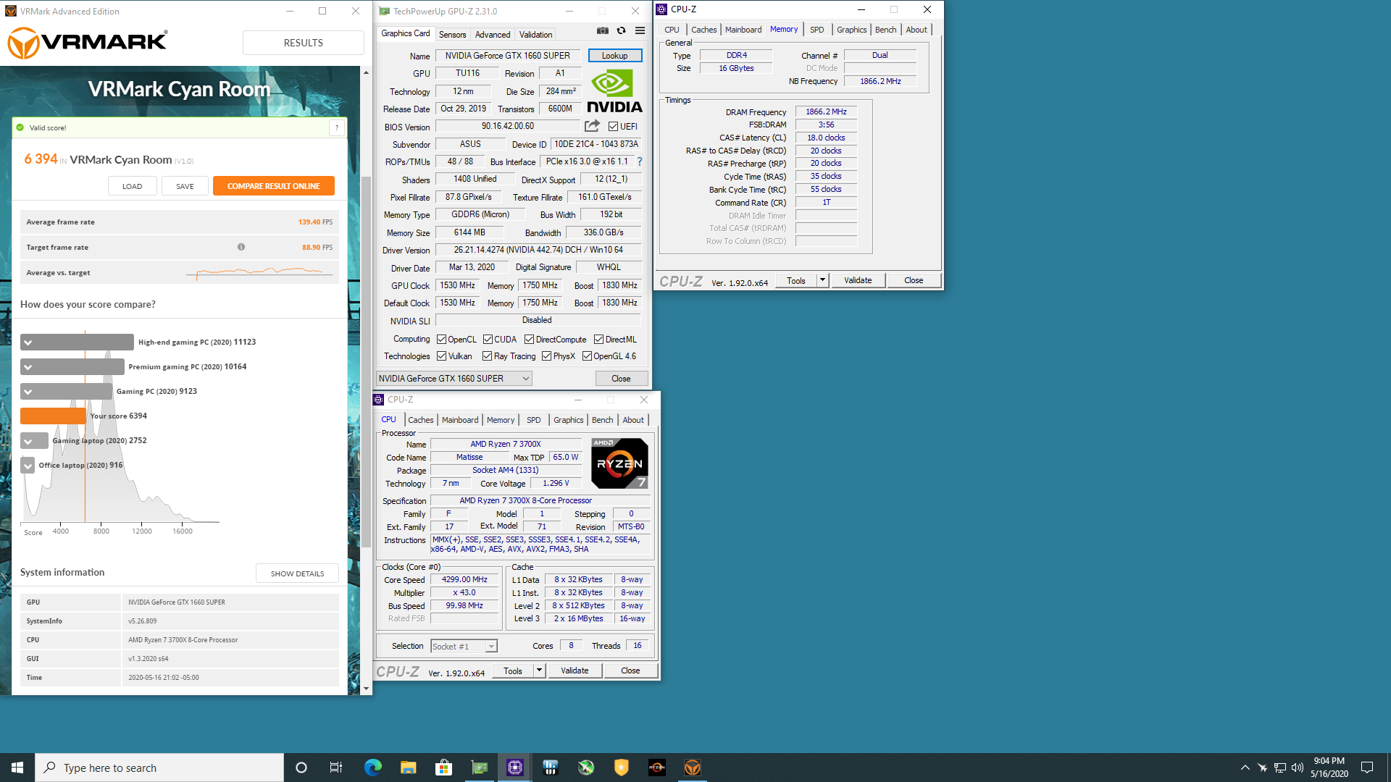1391x782 pixels.
Task: Switch to VRMark taskbar icon
Action: 693,768
